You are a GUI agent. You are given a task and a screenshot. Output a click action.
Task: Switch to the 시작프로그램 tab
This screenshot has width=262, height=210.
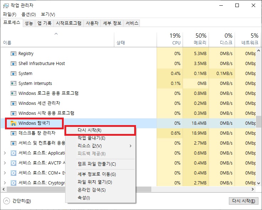point(68,23)
